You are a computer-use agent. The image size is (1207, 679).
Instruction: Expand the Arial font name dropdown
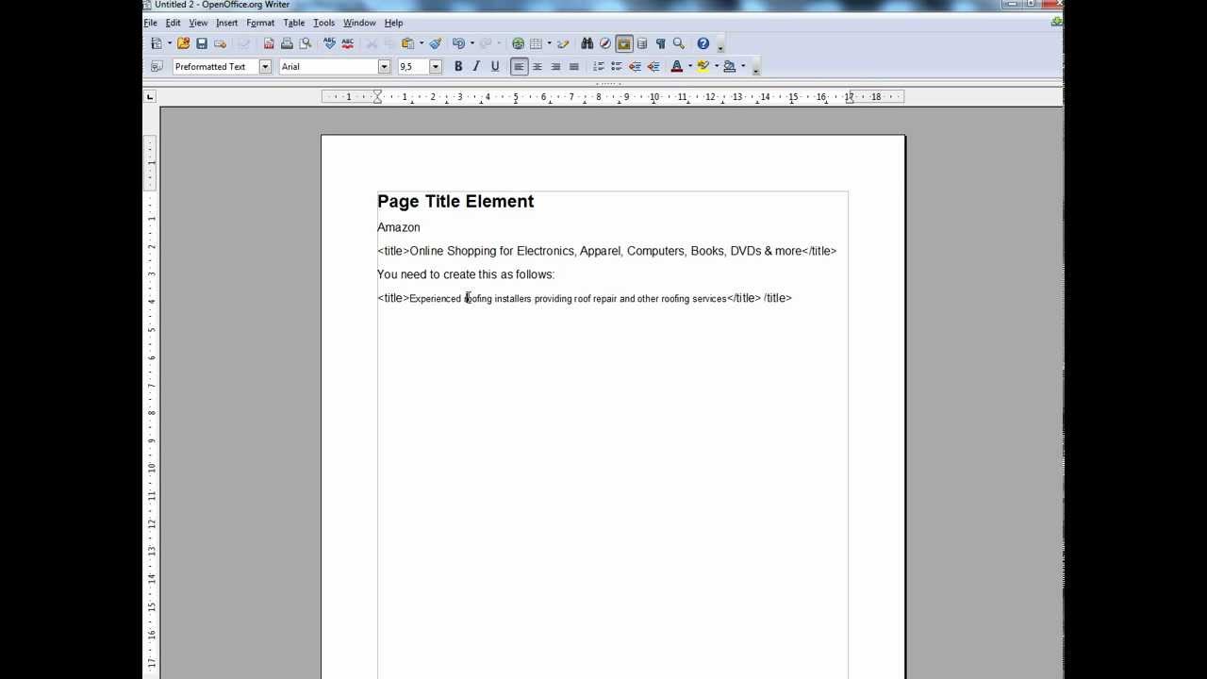pos(384,66)
